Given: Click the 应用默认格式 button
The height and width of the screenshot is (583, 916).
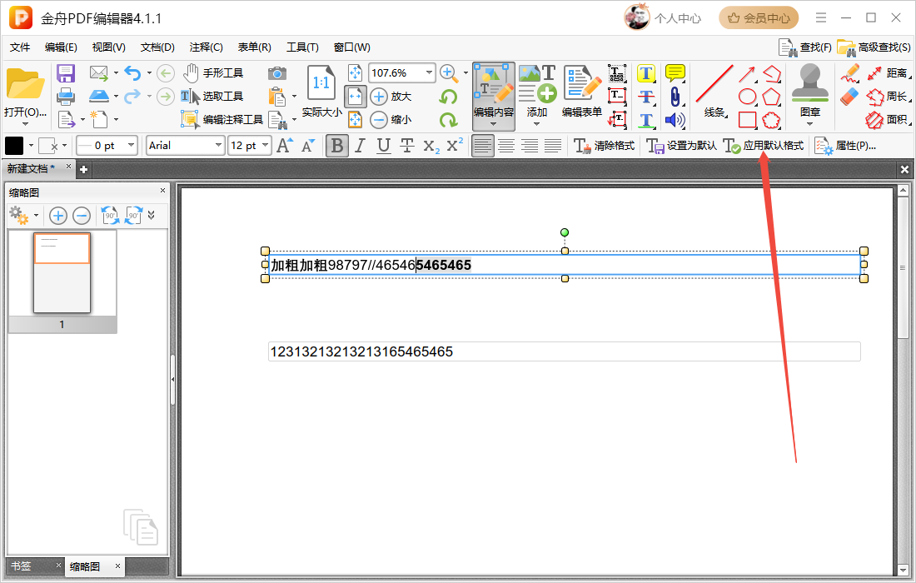Looking at the screenshot, I should click(764, 146).
